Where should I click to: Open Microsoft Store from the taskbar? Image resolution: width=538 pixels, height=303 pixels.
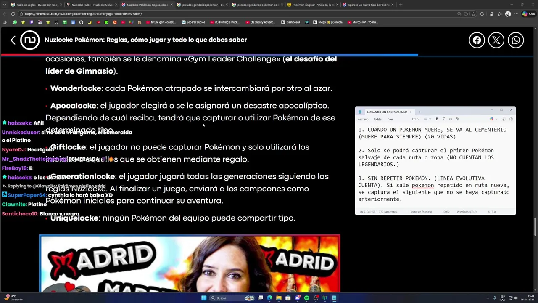pyautogui.click(x=288, y=298)
